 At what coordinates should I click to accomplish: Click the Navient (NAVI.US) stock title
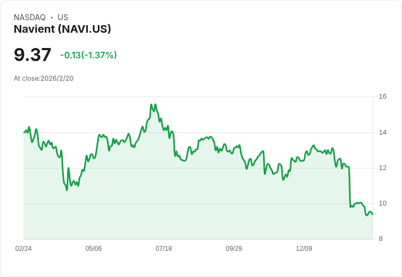62,29
